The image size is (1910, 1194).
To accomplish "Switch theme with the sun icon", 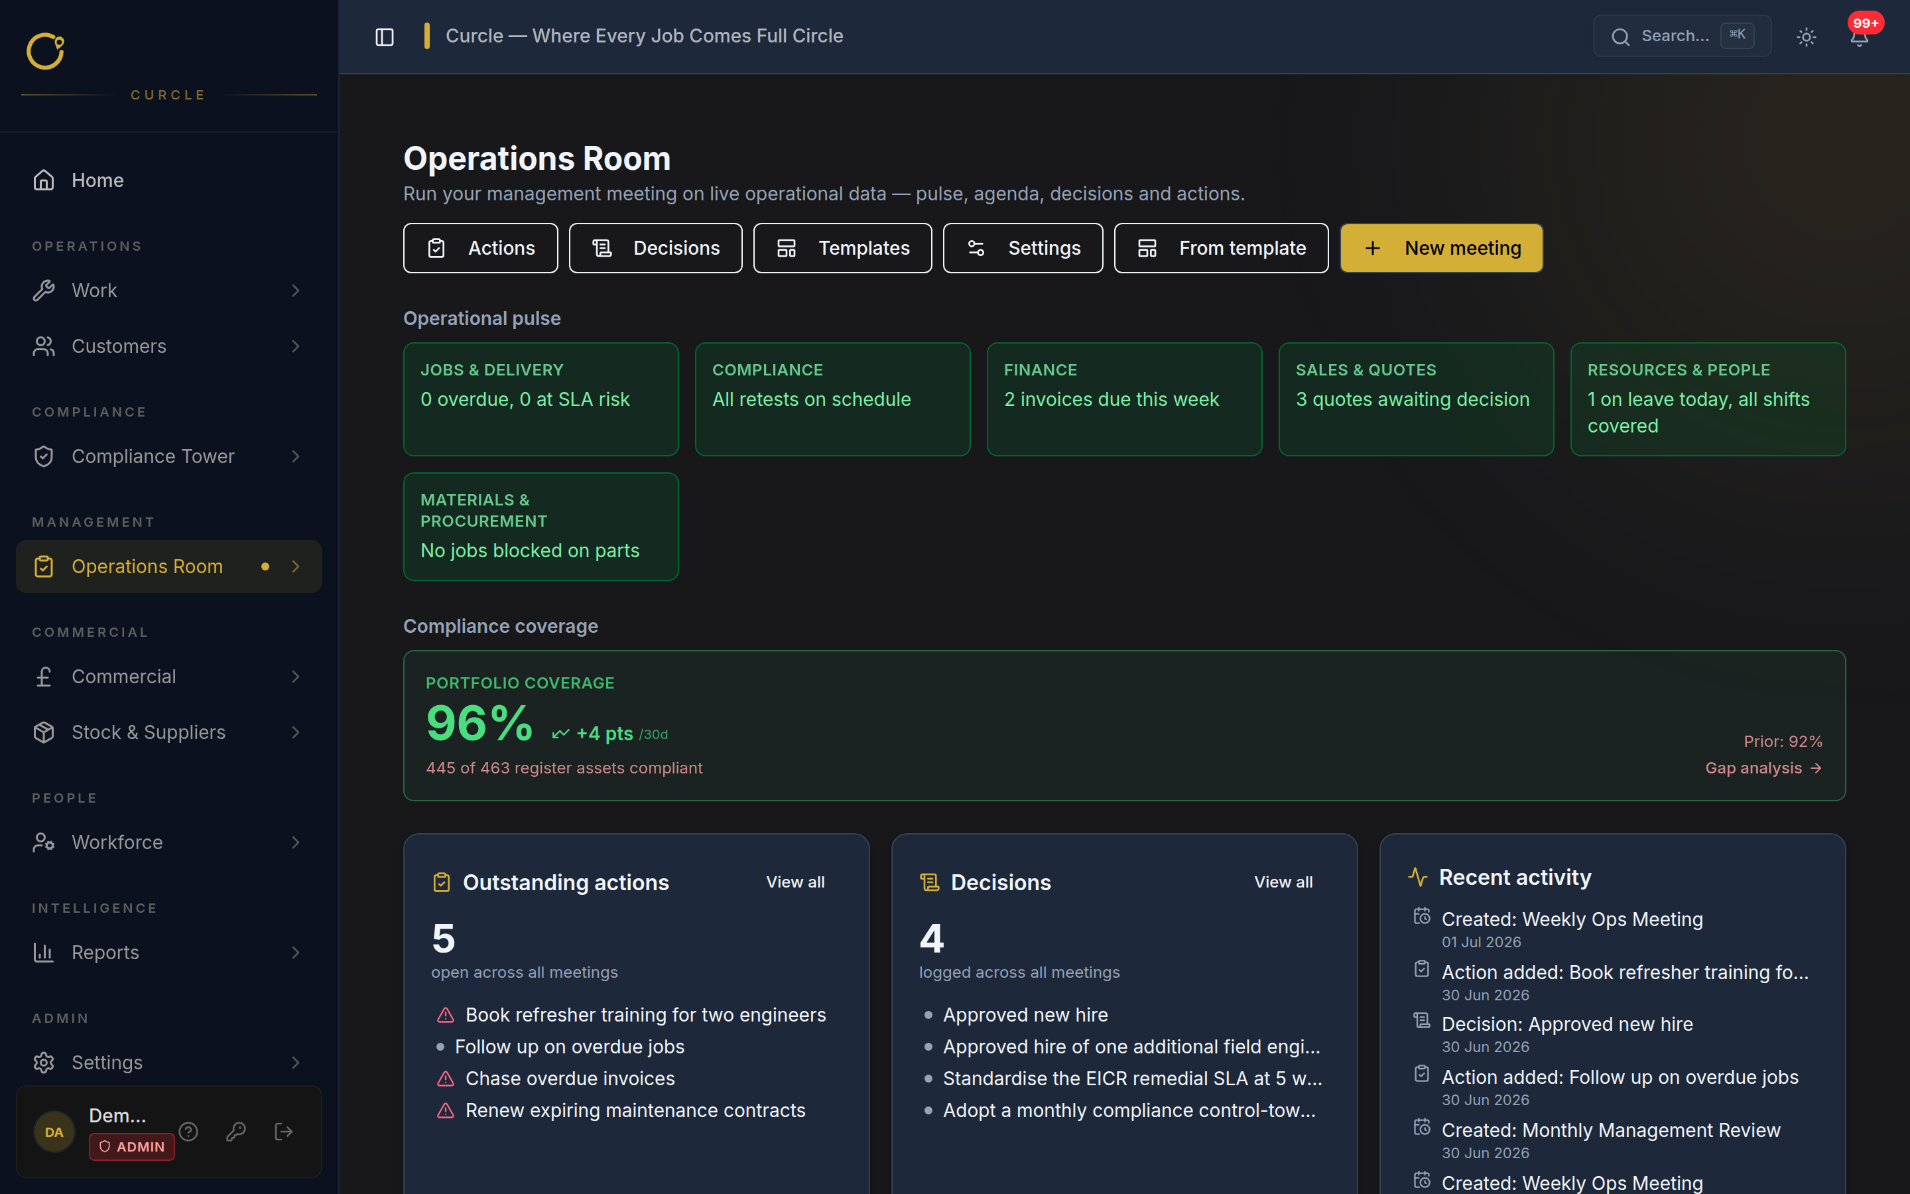I will (1806, 36).
